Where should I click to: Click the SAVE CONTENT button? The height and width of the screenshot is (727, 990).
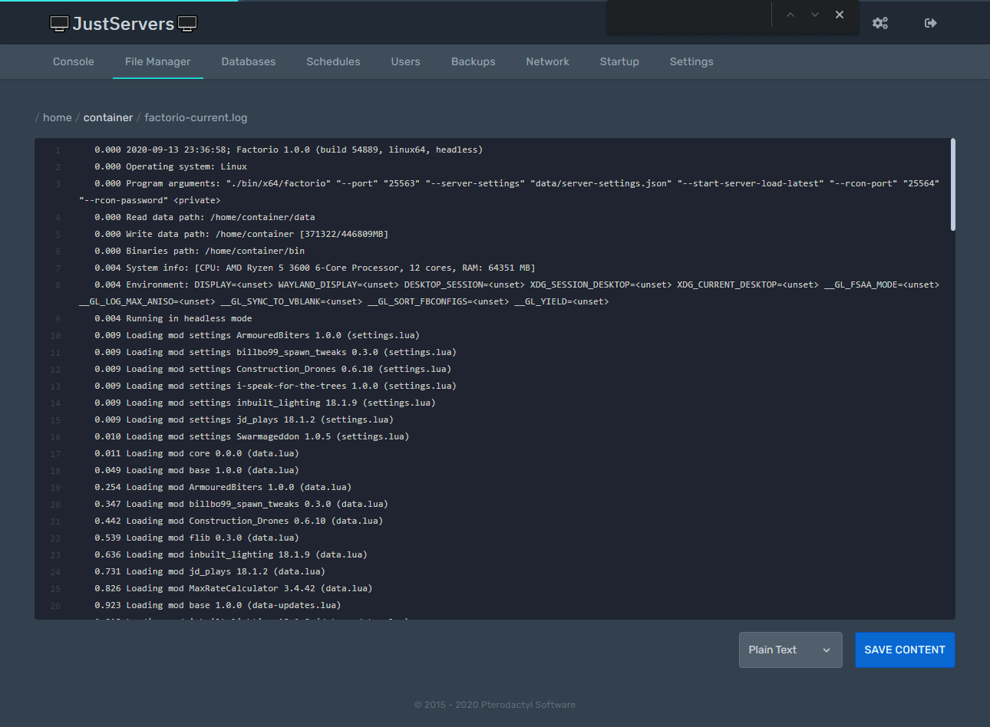905,650
